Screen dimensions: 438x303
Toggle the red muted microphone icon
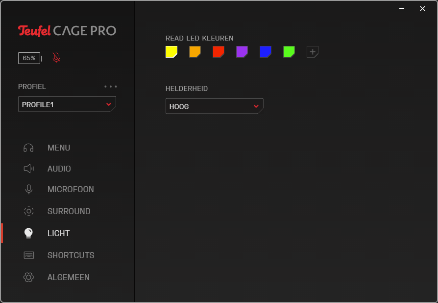point(56,58)
